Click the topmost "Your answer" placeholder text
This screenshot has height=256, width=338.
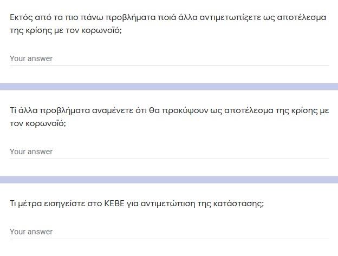31,58
